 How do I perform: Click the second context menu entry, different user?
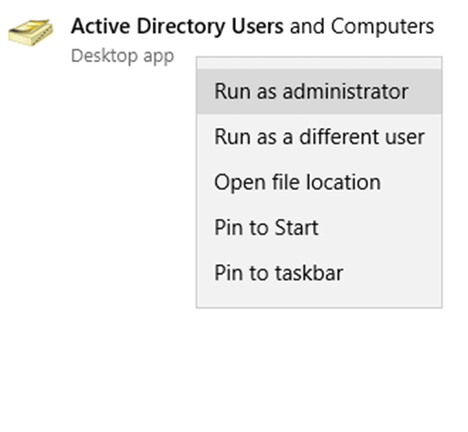click(319, 137)
